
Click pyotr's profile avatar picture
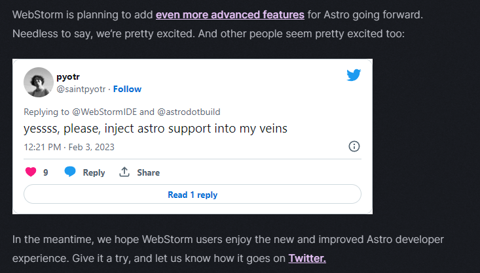coord(39,82)
